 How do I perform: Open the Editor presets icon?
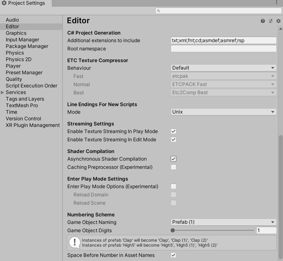tap(271, 21)
